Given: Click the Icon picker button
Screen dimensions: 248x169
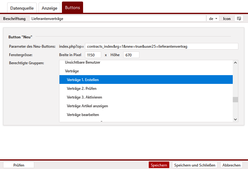Looking at the screenshot, I should pyautogui.click(x=239, y=19).
